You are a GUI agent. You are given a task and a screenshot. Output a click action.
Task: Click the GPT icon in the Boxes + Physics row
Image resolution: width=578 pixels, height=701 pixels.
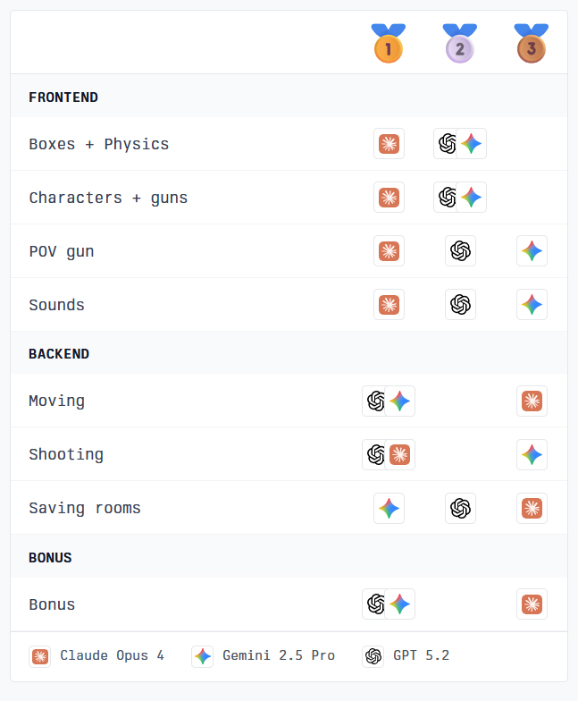[x=448, y=144]
